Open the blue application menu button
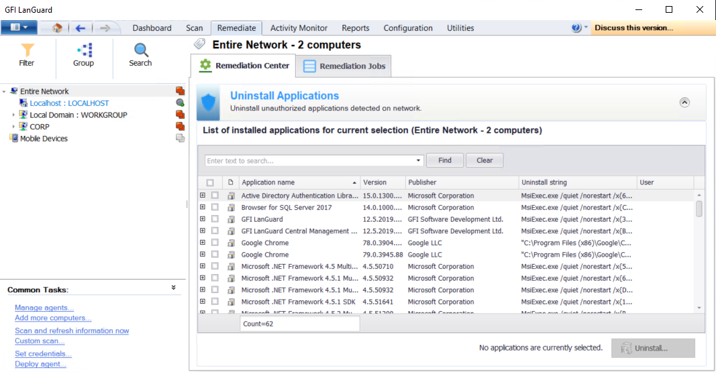 point(19,27)
